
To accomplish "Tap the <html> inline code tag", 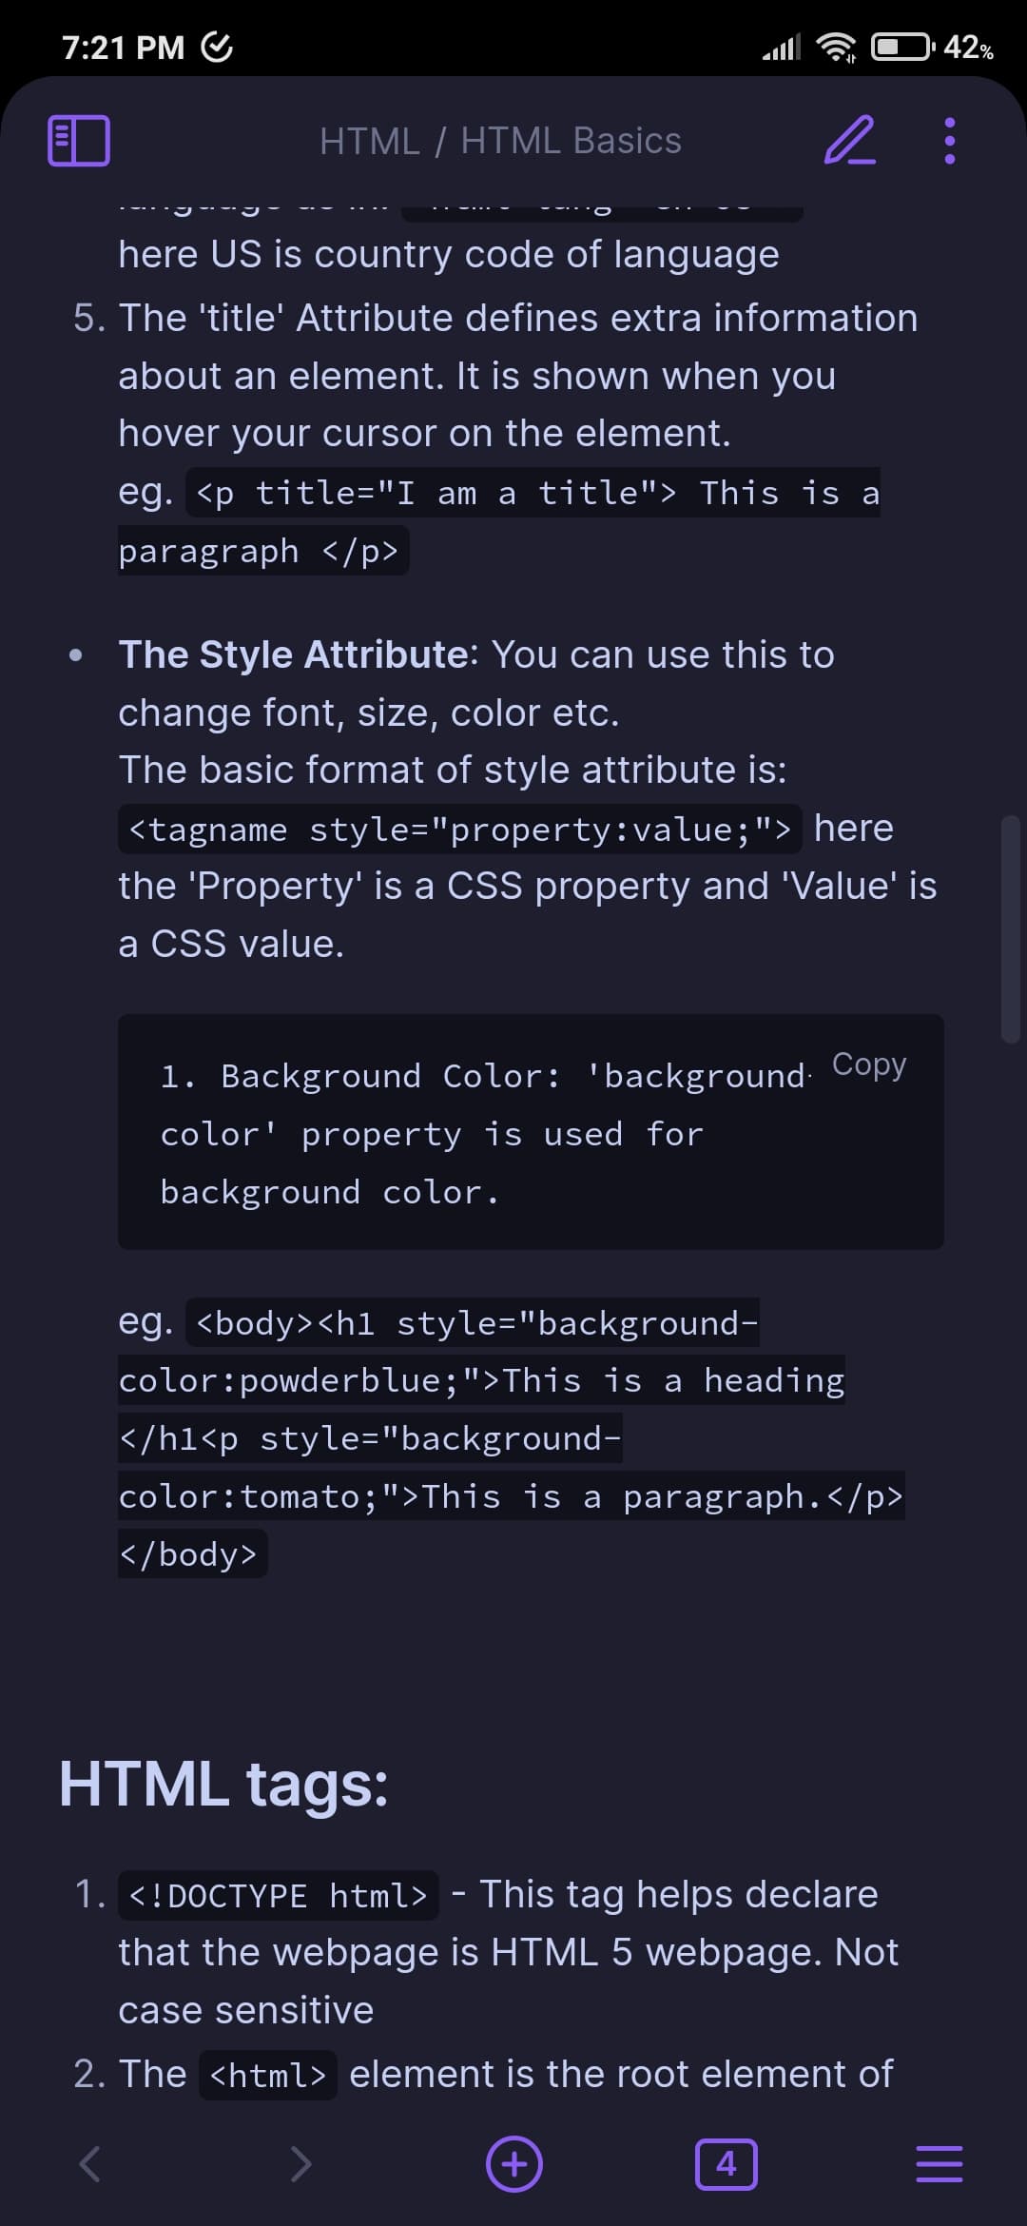I will click(267, 2075).
